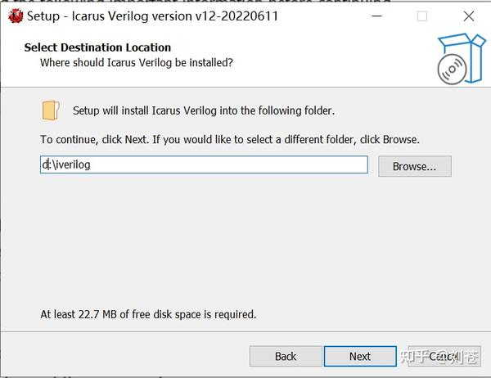Click the Select Destination Location heading
Screen dimensions: 491x378
tap(97, 47)
